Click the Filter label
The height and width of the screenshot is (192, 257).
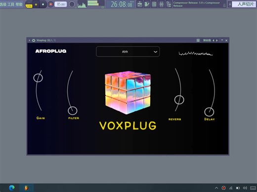pos(74,118)
